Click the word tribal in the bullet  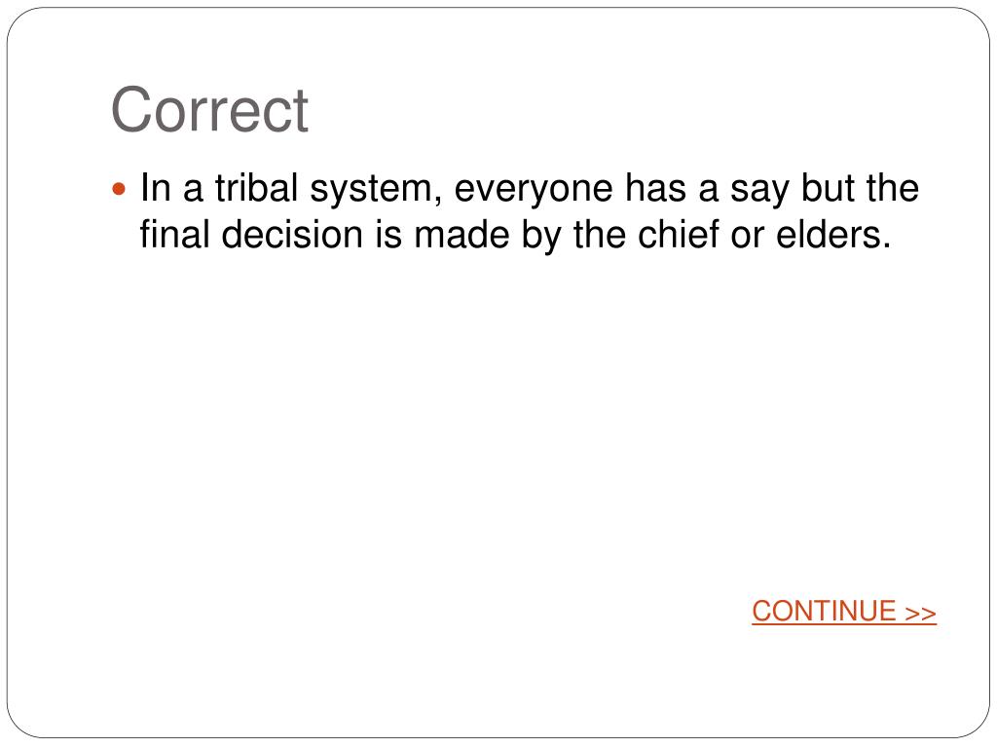click(x=256, y=188)
